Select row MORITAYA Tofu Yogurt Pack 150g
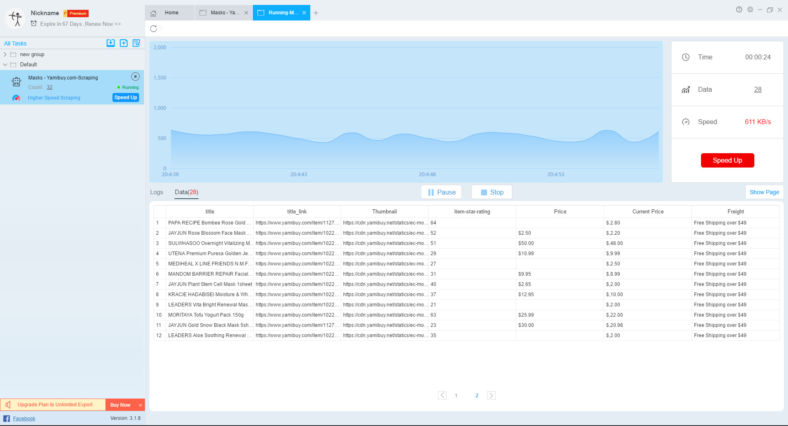This screenshot has height=426, width=788. point(467,315)
